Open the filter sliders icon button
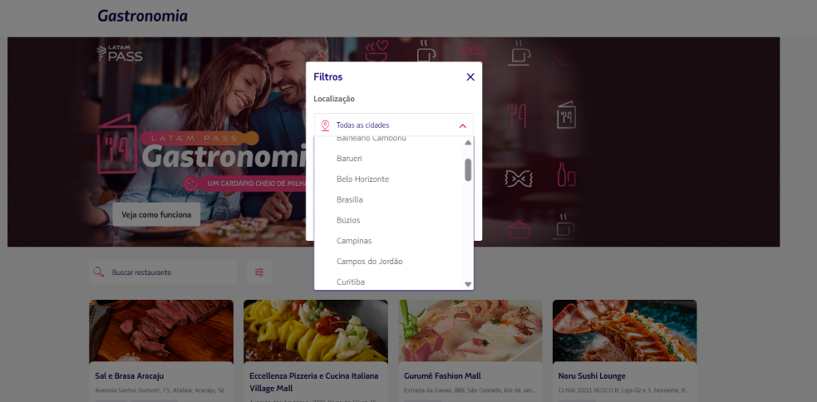 pyautogui.click(x=259, y=273)
